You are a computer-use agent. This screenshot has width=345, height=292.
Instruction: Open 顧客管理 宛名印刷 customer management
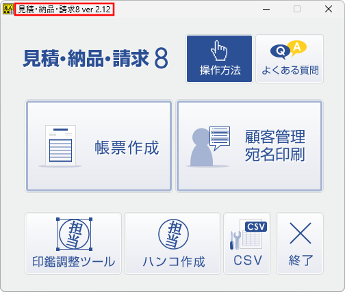point(250,146)
